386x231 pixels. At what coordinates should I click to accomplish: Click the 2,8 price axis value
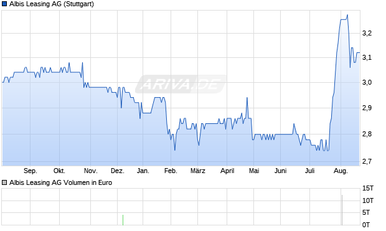click(x=367, y=134)
